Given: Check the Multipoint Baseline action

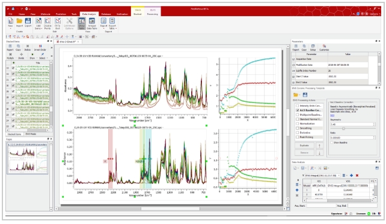Looking at the screenshot, I should pos(297,115).
